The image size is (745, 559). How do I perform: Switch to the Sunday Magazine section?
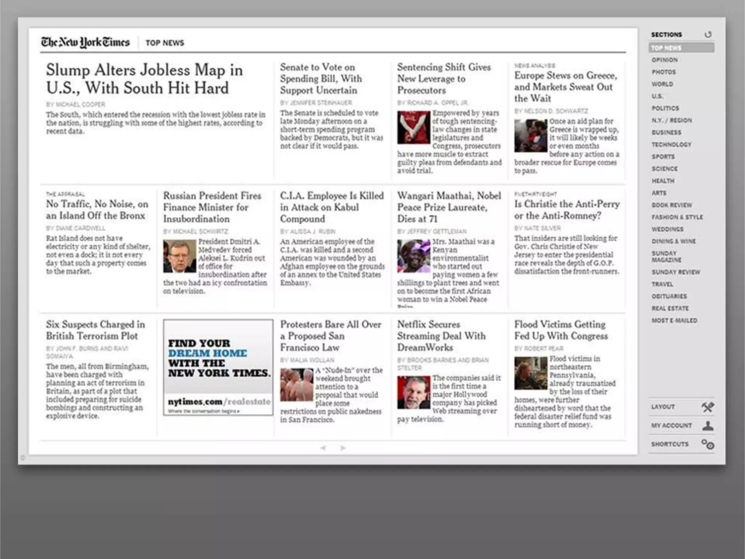[x=666, y=257]
